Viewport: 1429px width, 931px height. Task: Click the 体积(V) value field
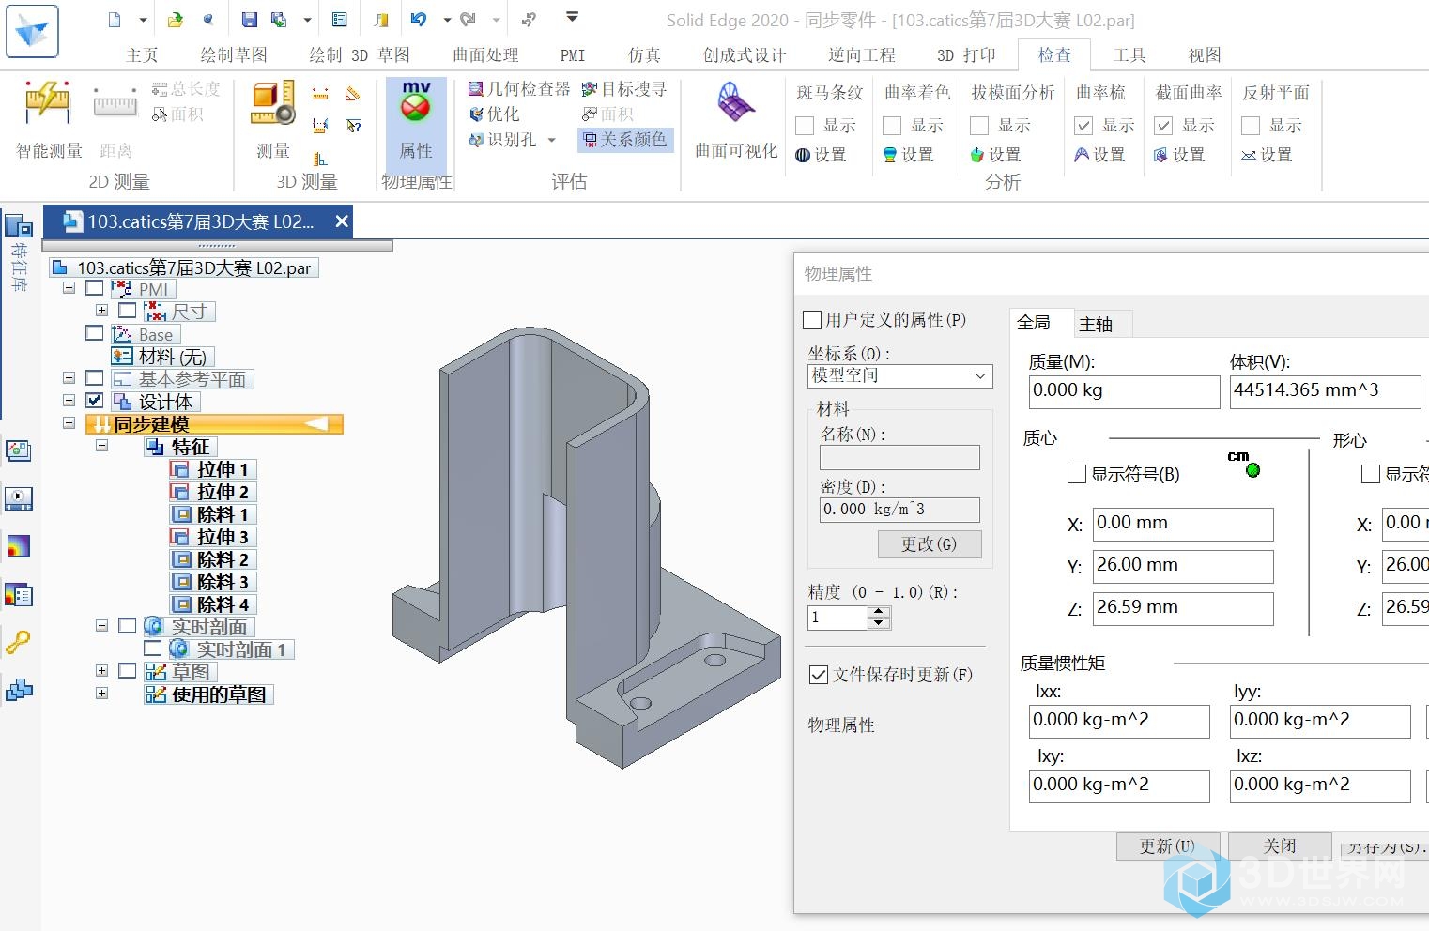coord(1325,391)
